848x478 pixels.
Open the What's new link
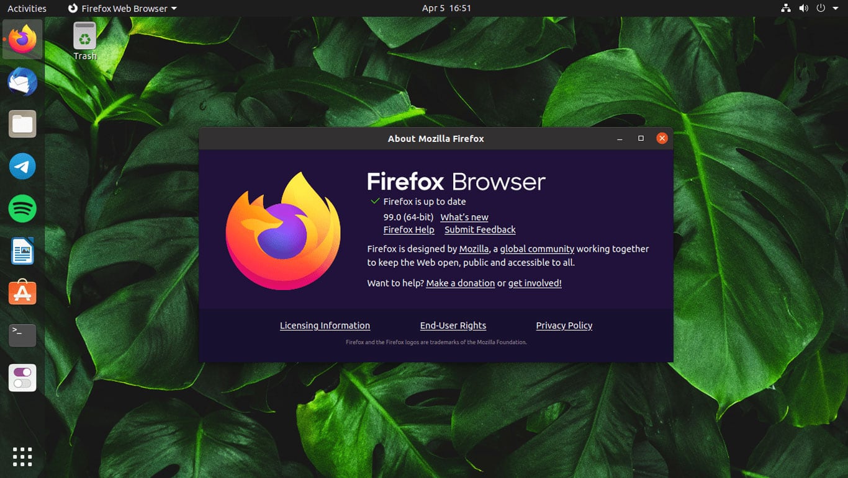[x=464, y=217]
